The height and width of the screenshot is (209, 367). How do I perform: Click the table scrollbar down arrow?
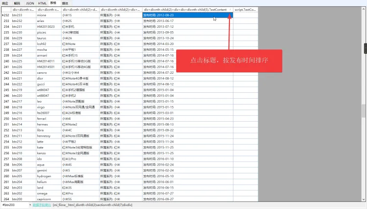[x=364, y=199]
